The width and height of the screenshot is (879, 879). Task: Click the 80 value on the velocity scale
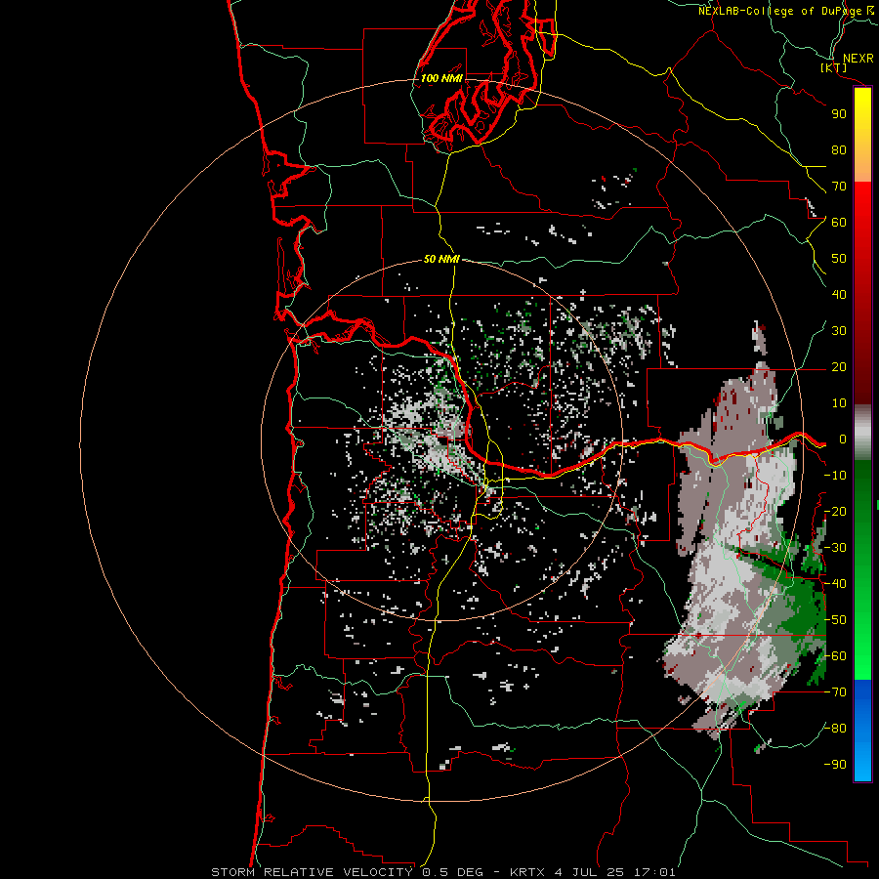pyautogui.click(x=839, y=150)
